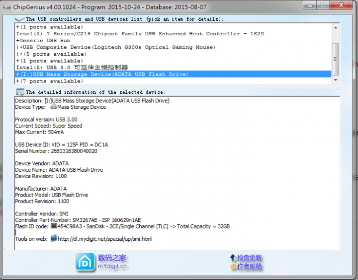Image resolution: width=358 pixels, height=280 pixels.
Task: Click the Description line in details pane
Action: tap(92, 101)
